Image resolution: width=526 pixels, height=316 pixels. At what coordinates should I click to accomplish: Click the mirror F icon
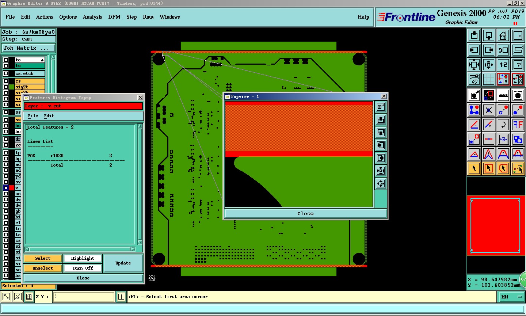pos(518,125)
